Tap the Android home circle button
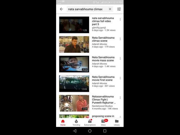 coord(90,131)
